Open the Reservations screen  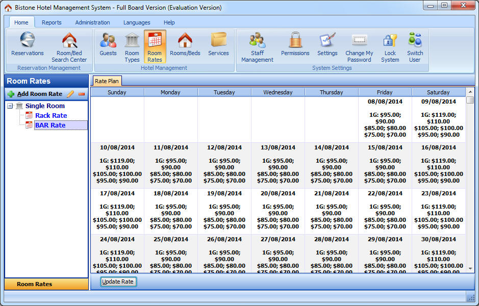[27, 46]
